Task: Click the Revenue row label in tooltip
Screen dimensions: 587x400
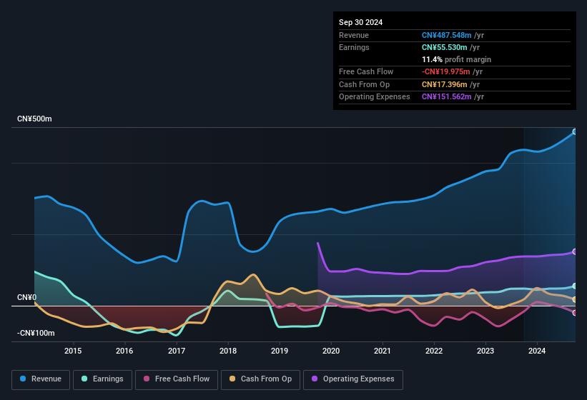Action: tap(354, 35)
